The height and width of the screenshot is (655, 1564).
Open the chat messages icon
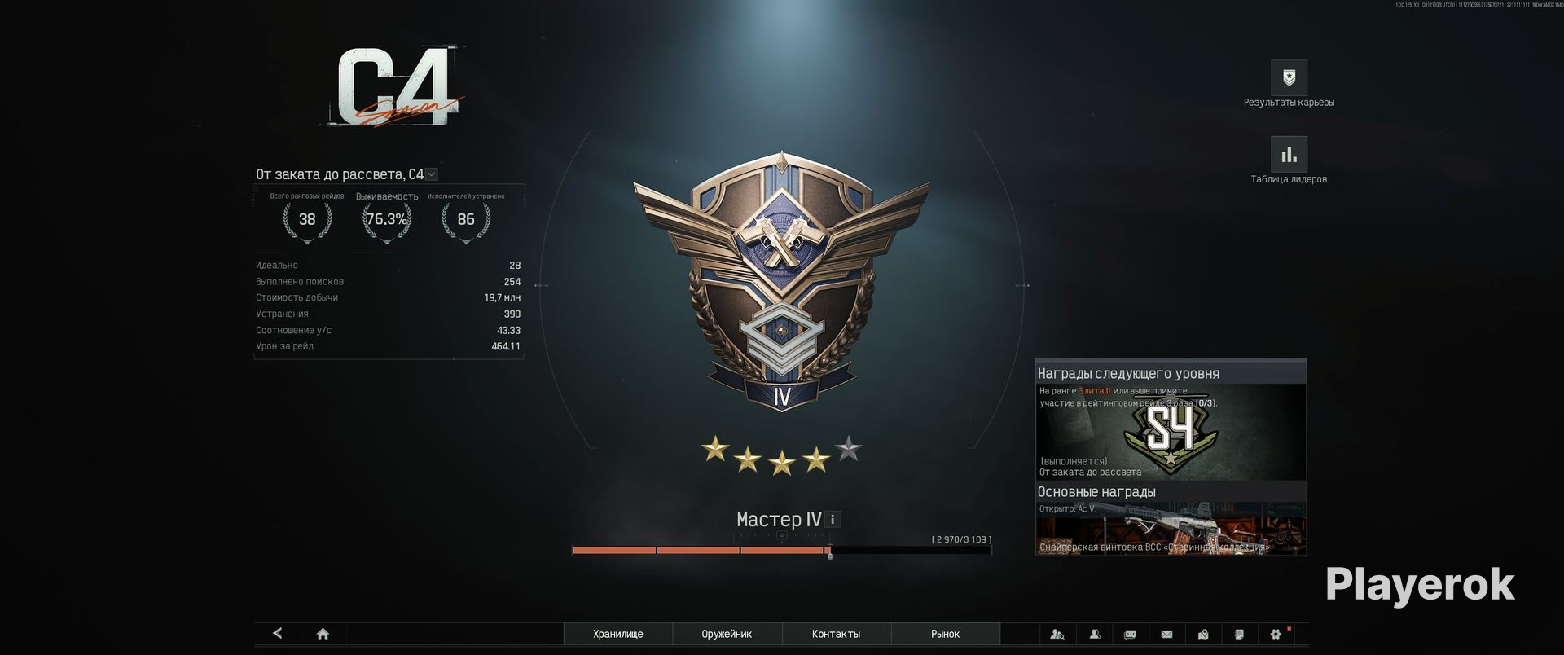pyautogui.click(x=1130, y=634)
